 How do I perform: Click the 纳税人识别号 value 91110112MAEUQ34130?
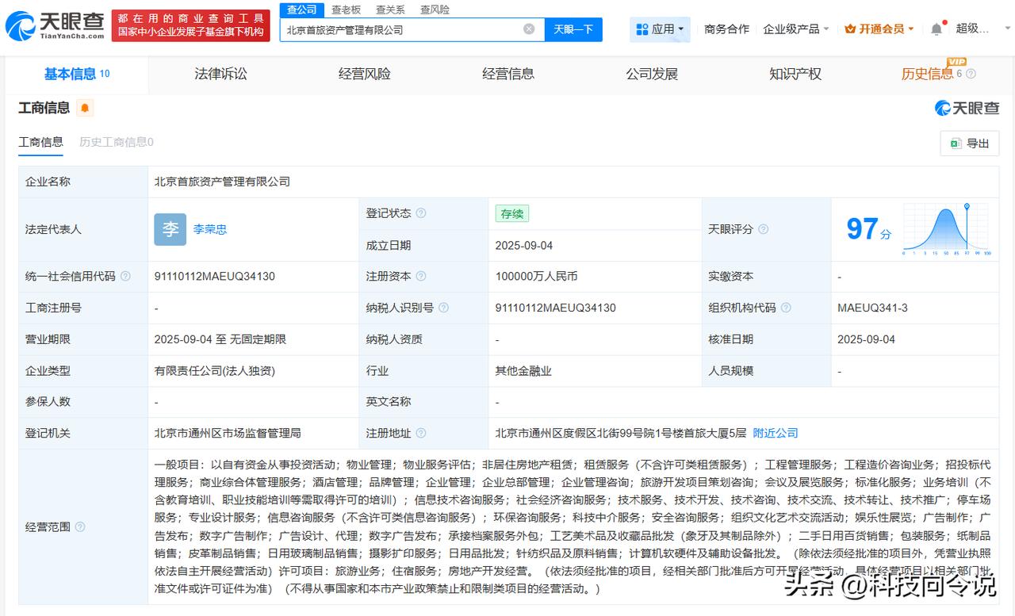(x=556, y=308)
